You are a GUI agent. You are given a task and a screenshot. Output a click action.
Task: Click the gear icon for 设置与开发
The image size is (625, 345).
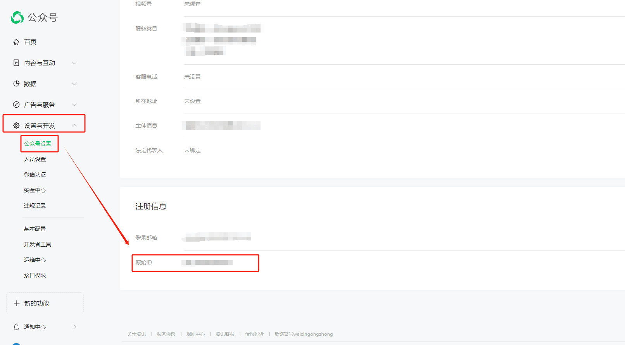coord(16,125)
